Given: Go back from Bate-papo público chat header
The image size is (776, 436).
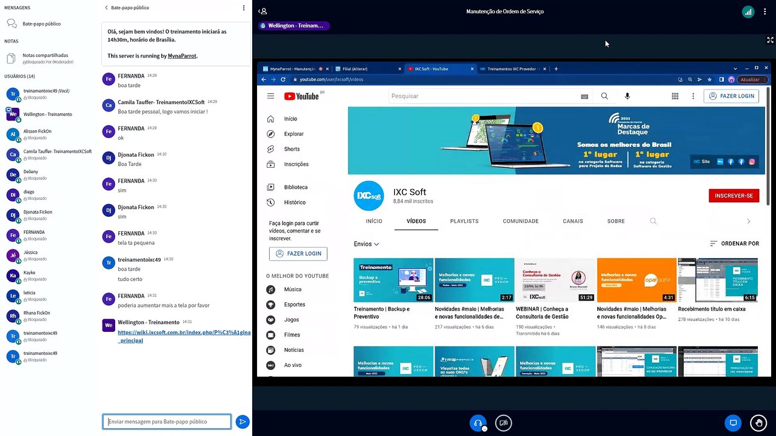Looking at the screenshot, I should point(127,8).
